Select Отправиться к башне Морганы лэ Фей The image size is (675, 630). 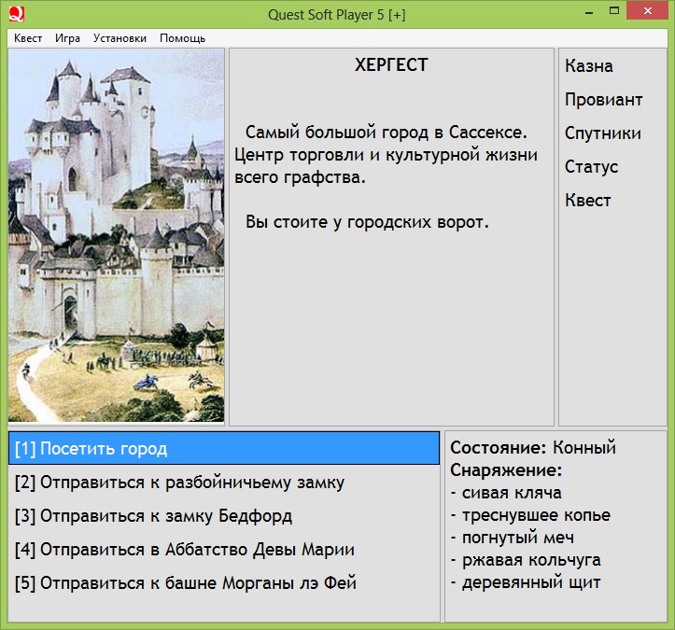[x=224, y=582]
